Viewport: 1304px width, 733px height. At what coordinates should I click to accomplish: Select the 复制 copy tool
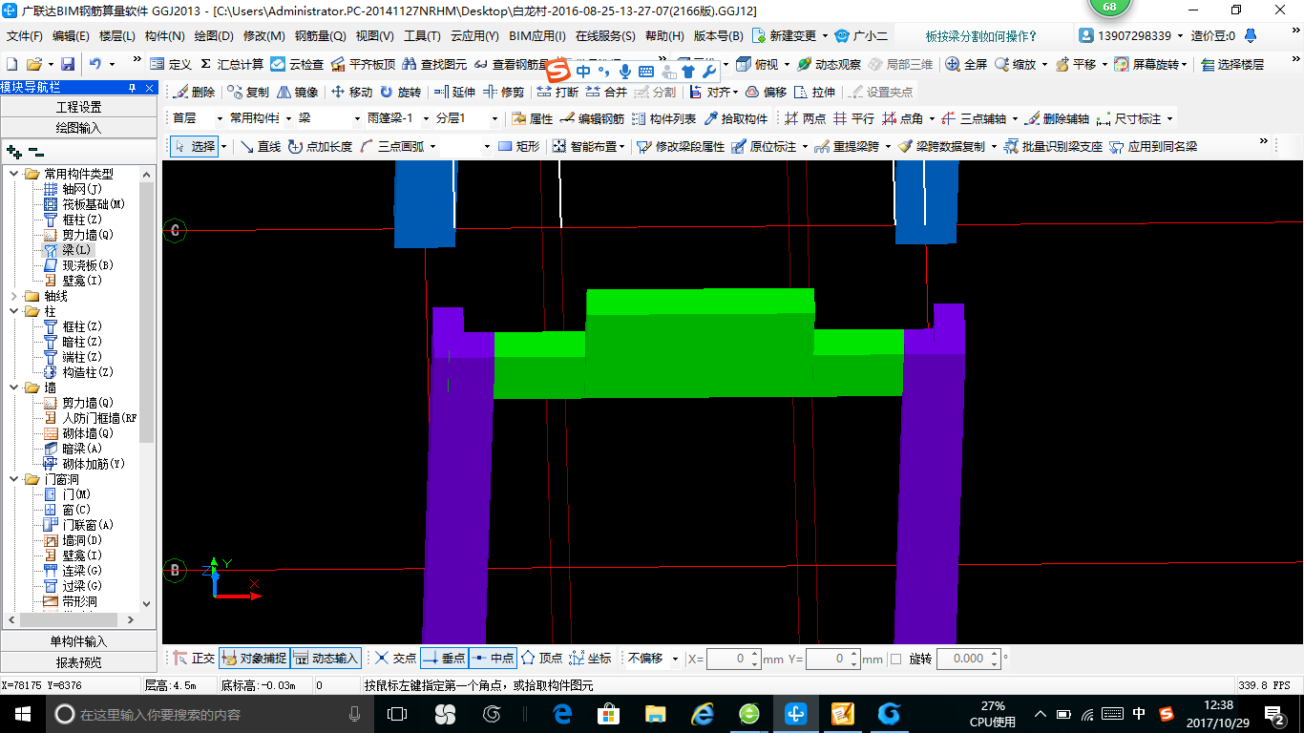click(x=248, y=92)
